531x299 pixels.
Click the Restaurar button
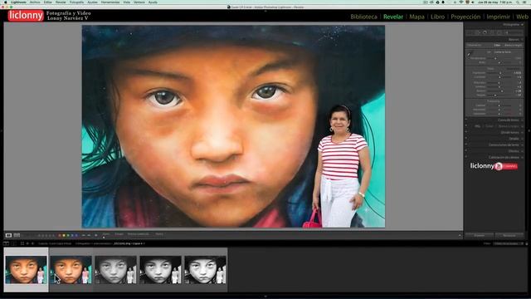pyautogui.click(x=509, y=235)
